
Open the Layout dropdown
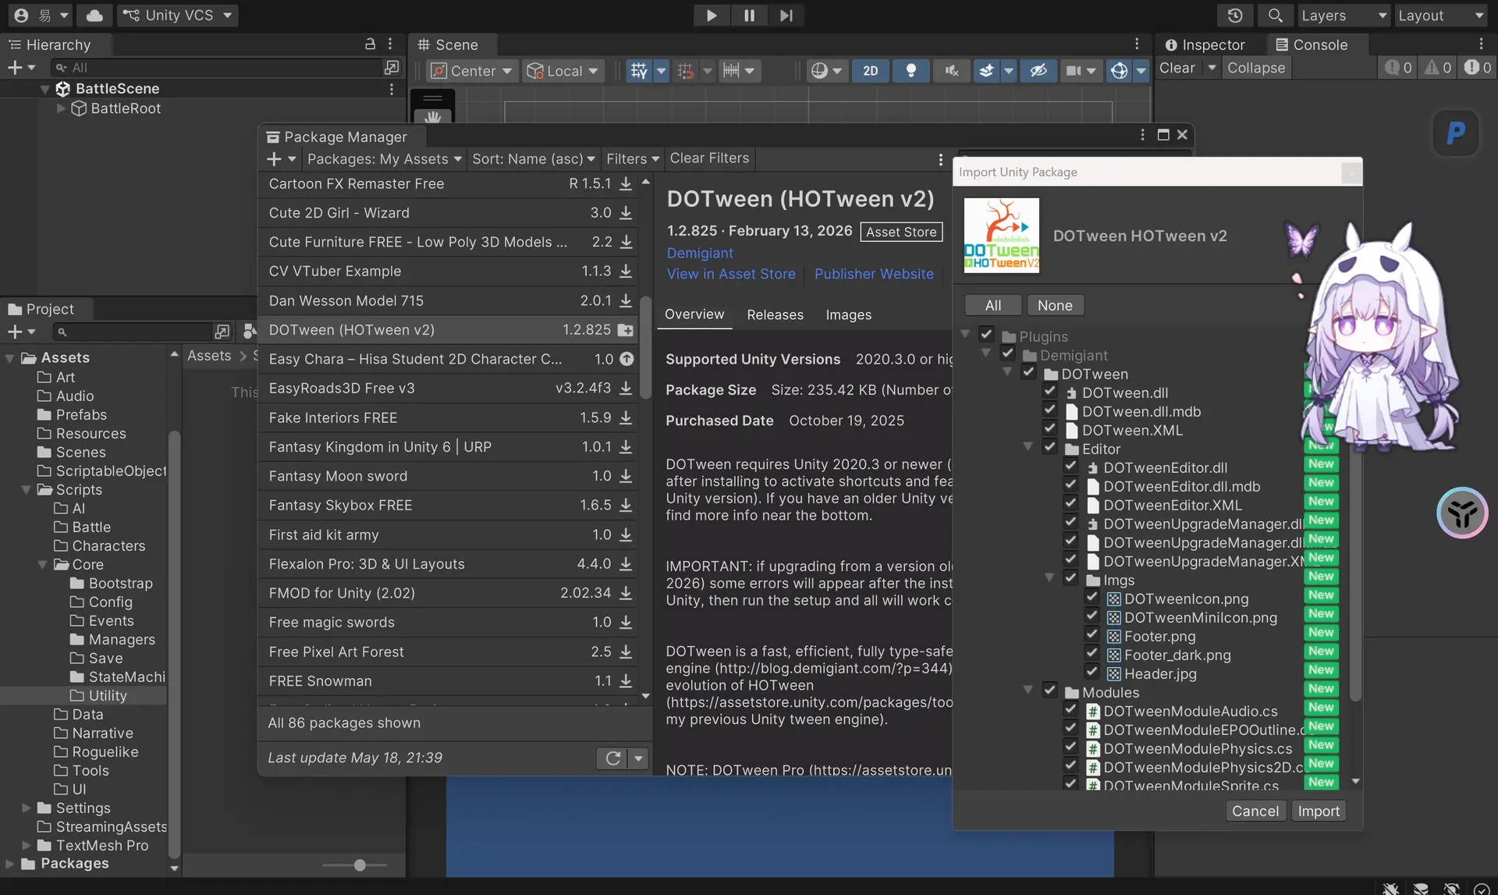point(1441,16)
